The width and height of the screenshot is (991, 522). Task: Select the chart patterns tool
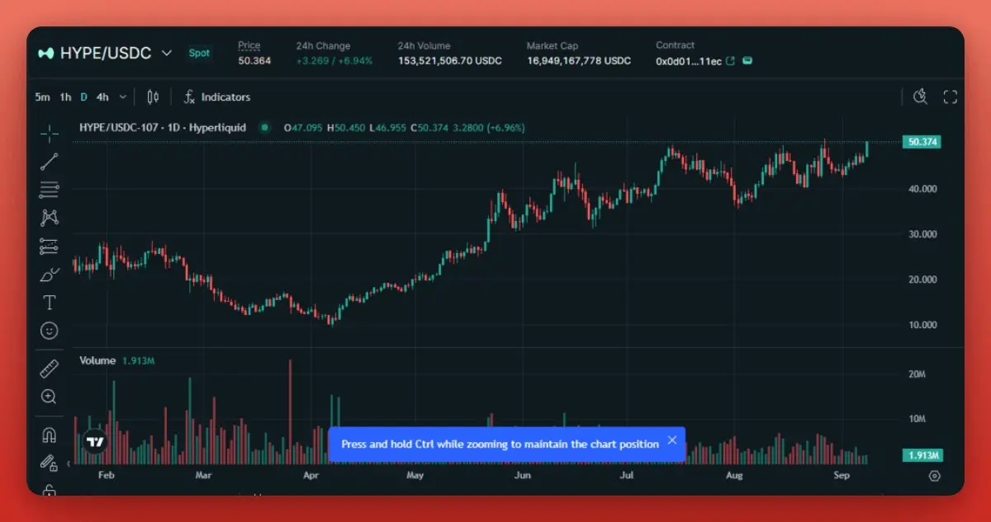click(50, 218)
